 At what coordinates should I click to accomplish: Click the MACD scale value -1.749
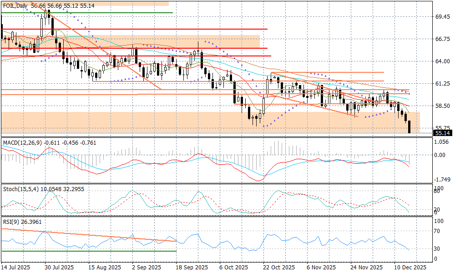point(442,180)
